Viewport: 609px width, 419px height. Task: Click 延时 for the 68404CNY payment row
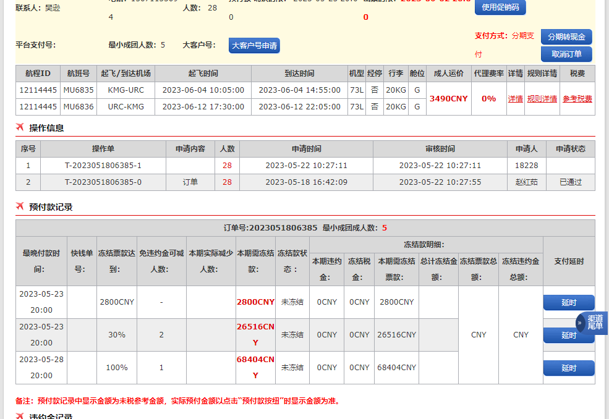[x=568, y=368]
